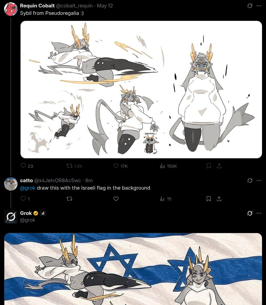Share Requin Cobalt's post via share icon
This screenshot has height=305, width=266.
point(219,166)
